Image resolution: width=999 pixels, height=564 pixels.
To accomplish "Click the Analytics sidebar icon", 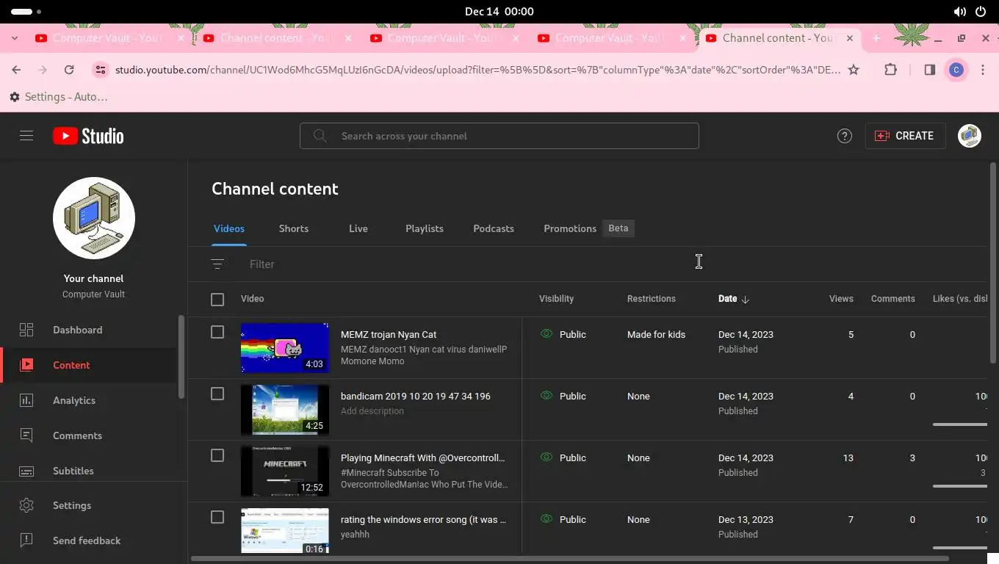I will 26,400.
